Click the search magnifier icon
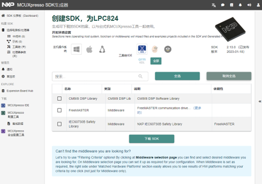This screenshot has height=184, width=262. 140,76
